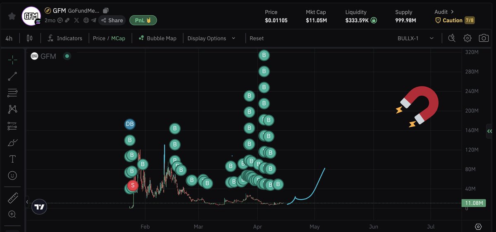The image size is (496, 232).
Task: Add GFM to favorites with star
Action: [x=12, y=16]
